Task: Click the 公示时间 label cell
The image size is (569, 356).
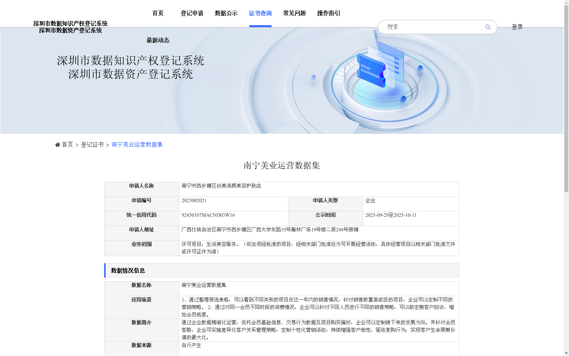Action: pyautogui.click(x=325, y=219)
